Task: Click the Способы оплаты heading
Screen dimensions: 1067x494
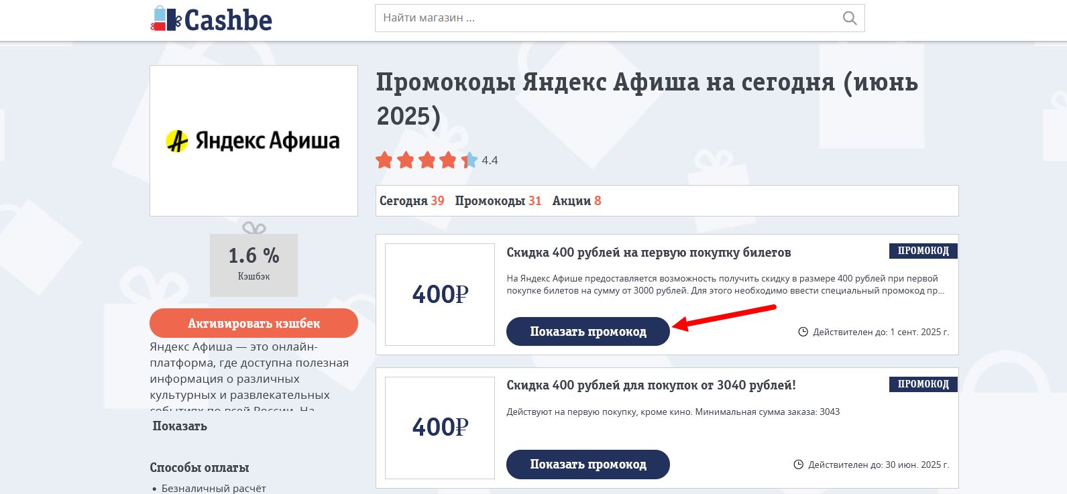Action: pyautogui.click(x=199, y=468)
